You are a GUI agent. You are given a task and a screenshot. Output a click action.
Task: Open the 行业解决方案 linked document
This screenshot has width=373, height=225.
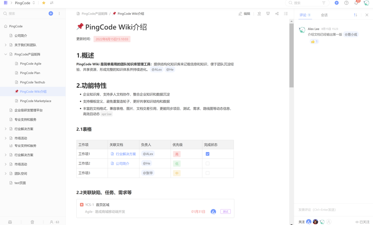(126, 154)
